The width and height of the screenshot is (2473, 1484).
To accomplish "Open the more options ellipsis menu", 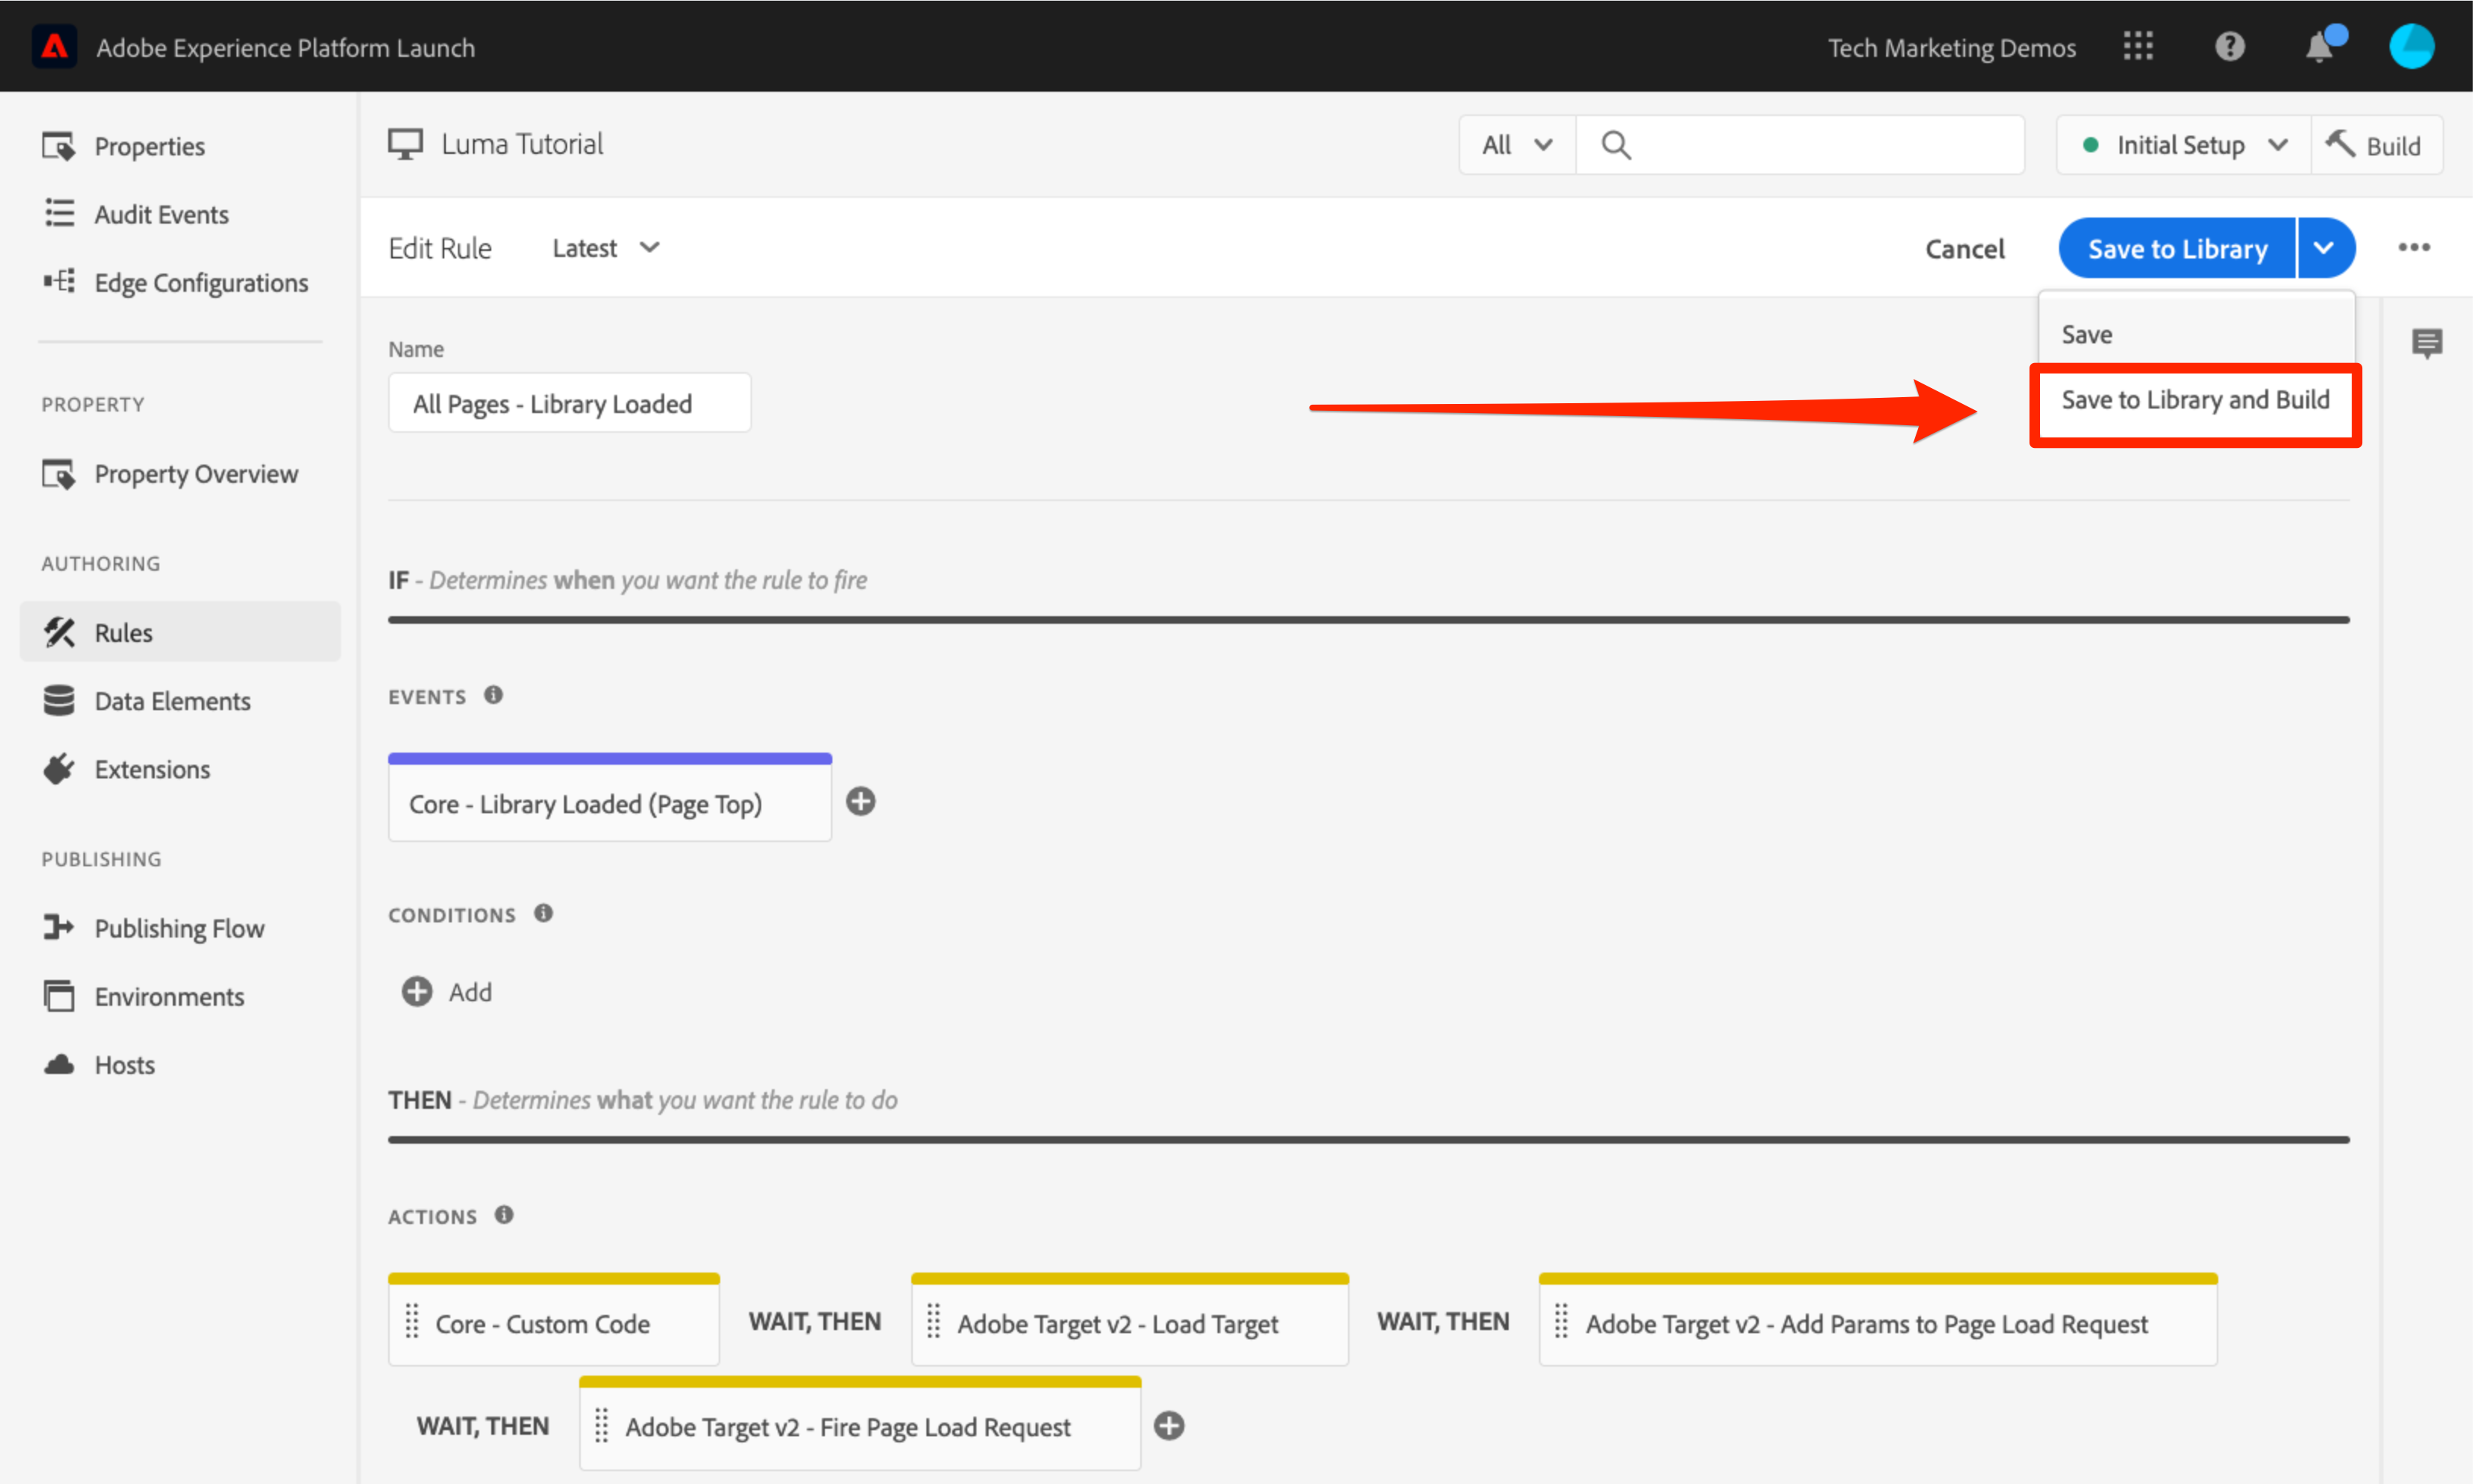I will pos(2413,248).
